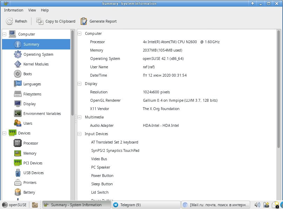Viewport: 283px width, 209px height.
Task: Select the Summary info icon in sidebar
Action: [18, 44]
